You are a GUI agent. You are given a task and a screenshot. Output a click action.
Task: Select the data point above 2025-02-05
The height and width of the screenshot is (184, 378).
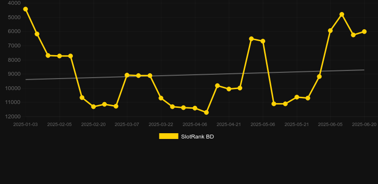pyautogui.click(x=59, y=56)
